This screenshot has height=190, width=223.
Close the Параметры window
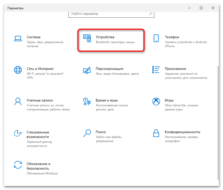pyautogui.click(x=213, y=8)
